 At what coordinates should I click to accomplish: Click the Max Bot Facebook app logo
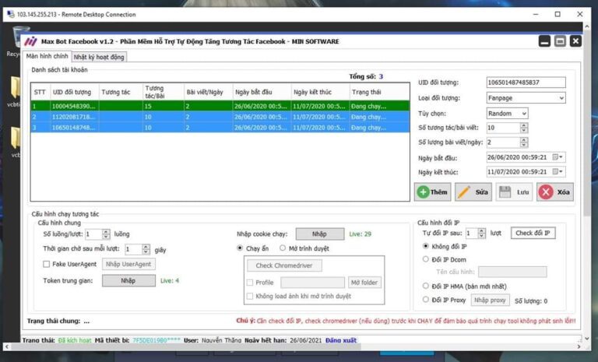[x=30, y=41]
